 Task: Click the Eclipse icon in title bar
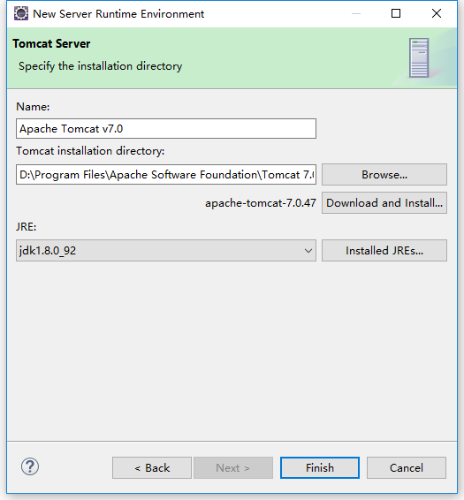(x=21, y=14)
